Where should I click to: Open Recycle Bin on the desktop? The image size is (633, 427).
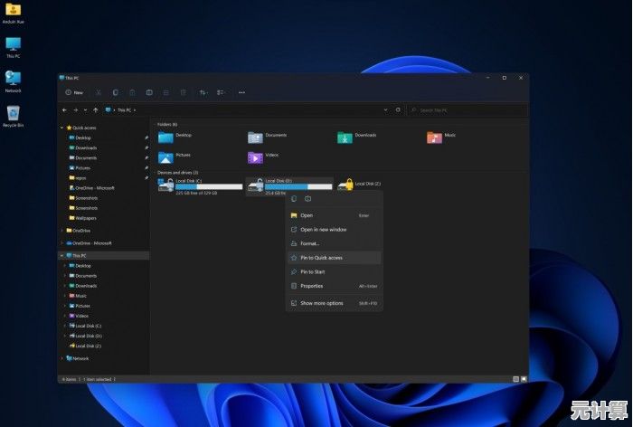point(13,114)
